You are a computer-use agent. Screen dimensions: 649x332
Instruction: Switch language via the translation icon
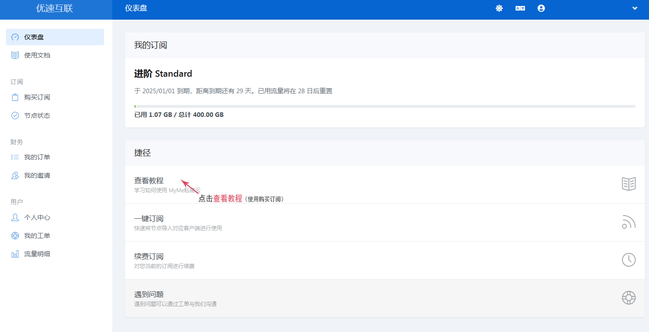[x=520, y=8]
